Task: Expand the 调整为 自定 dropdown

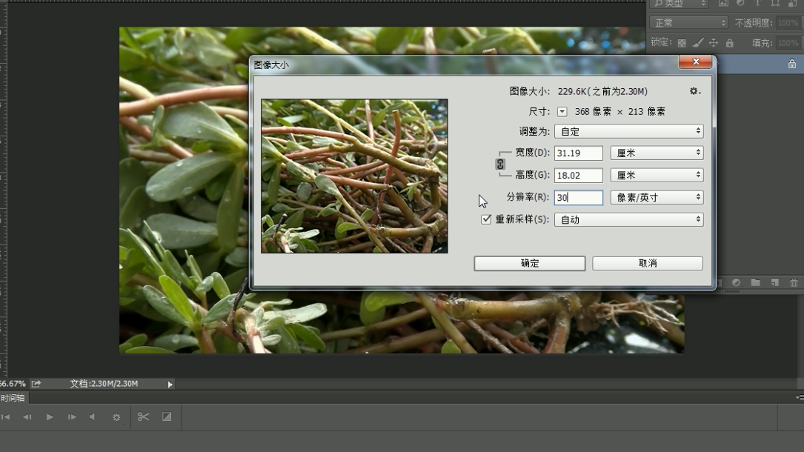Action: (x=628, y=131)
